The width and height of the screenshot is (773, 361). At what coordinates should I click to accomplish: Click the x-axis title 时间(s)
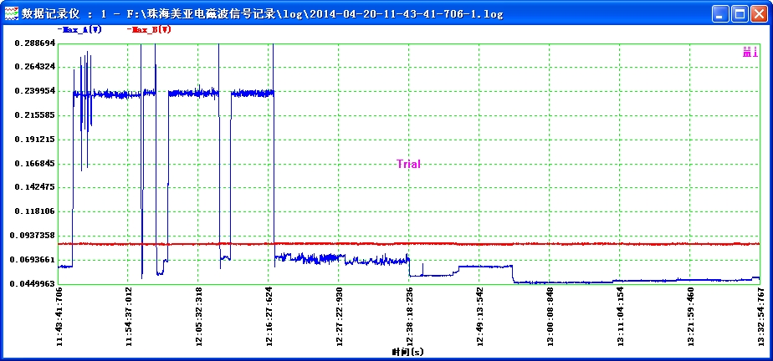[x=408, y=352]
